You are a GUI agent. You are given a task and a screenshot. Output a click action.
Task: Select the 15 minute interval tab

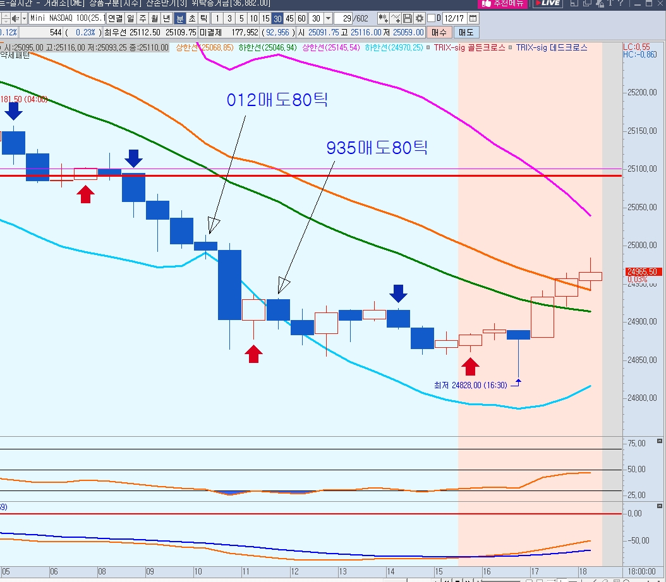pos(265,18)
